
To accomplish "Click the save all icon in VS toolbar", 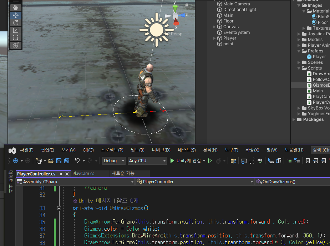I will [x=66, y=161].
